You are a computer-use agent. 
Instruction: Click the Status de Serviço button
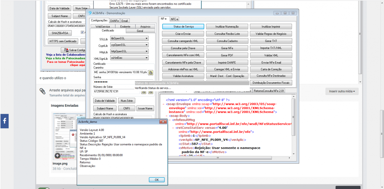pos(183,27)
